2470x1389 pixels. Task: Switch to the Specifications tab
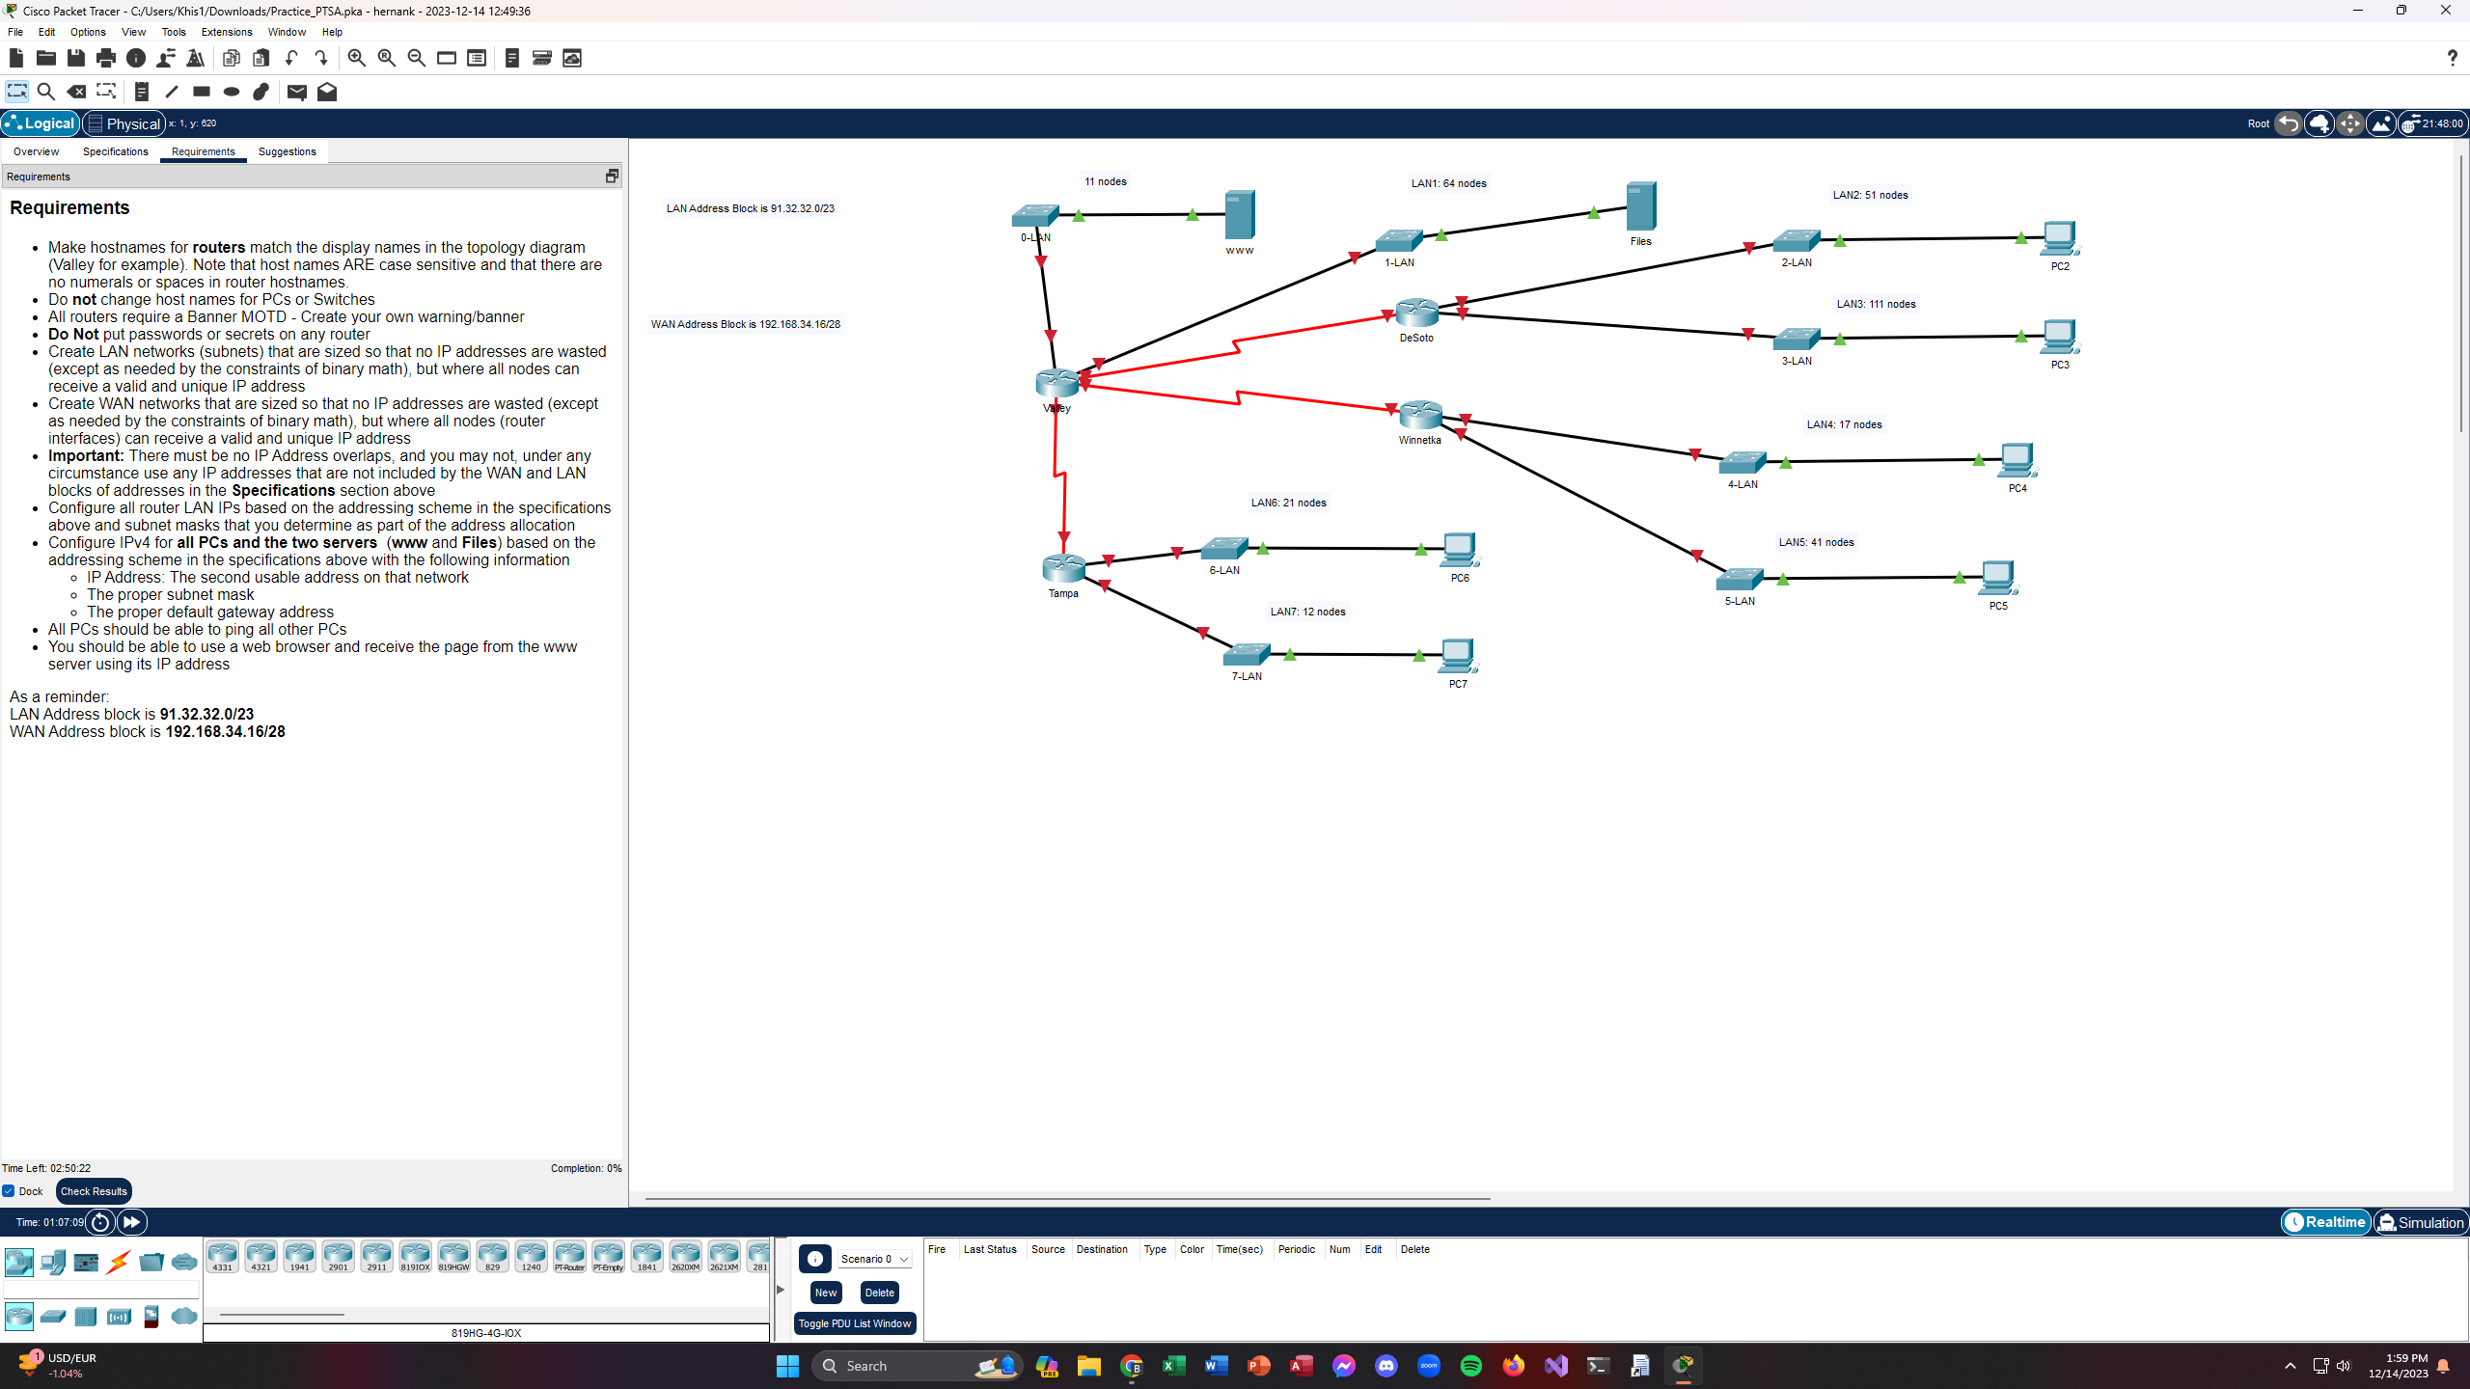point(115,151)
